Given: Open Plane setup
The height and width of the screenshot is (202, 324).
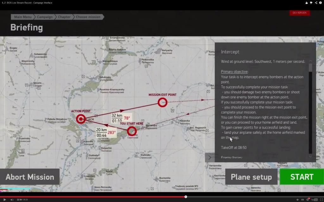Looking at the screenshot, I should [x=251, y=177].
